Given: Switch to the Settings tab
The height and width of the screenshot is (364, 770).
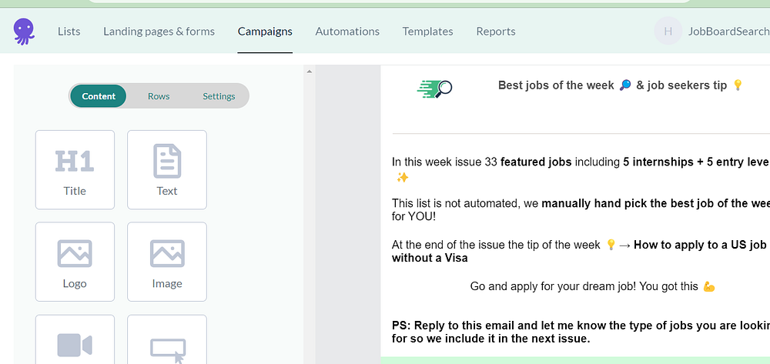Looking at the screenshot, I should (x=219, y=96).
